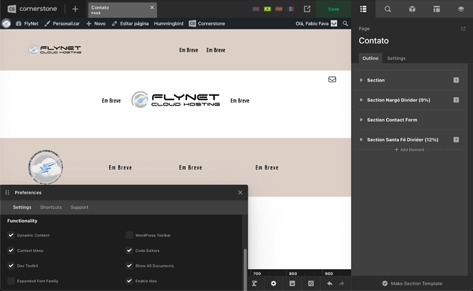Click badge icon on Santa Fé Divider row

coord(456,140)
